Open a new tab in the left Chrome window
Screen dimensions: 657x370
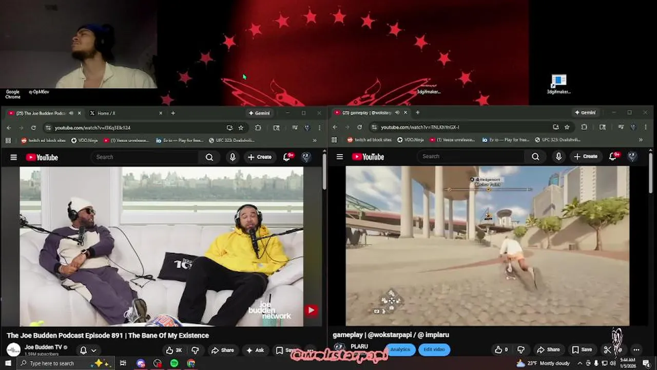(173, 113)
